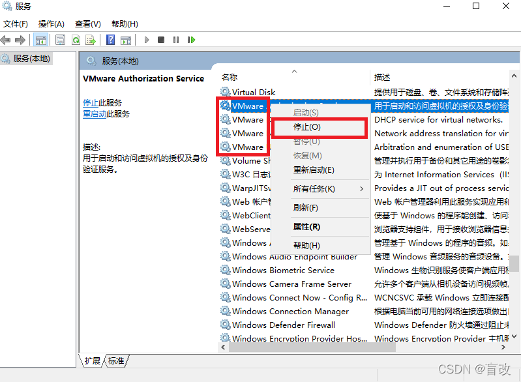Click the vertical scrollbar up arrow
This screenshot has width=521, height=382.
(514, 76)
